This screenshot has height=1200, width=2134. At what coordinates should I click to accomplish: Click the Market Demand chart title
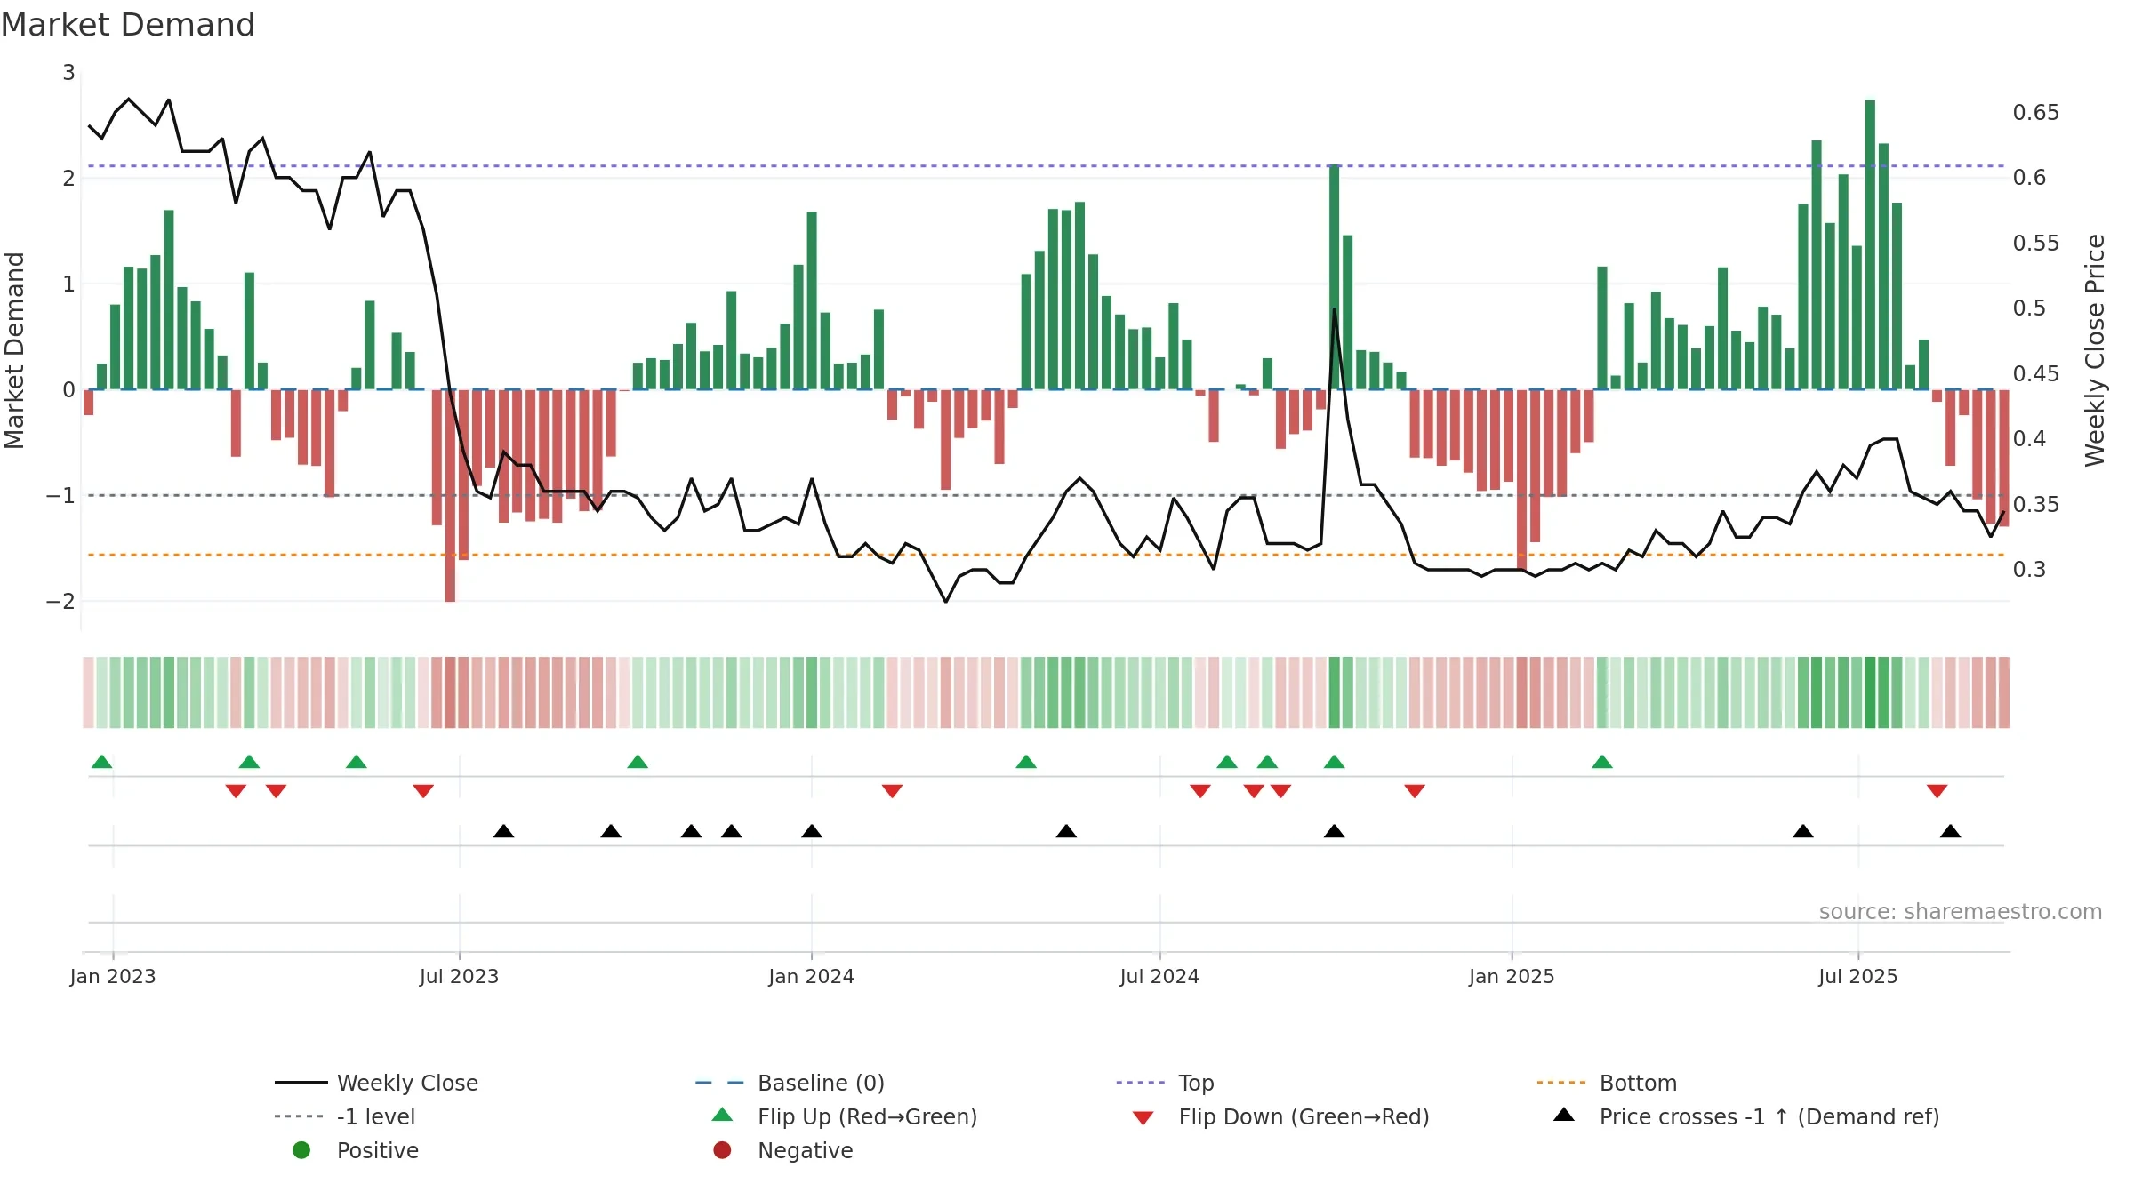(x=128, y=25)
